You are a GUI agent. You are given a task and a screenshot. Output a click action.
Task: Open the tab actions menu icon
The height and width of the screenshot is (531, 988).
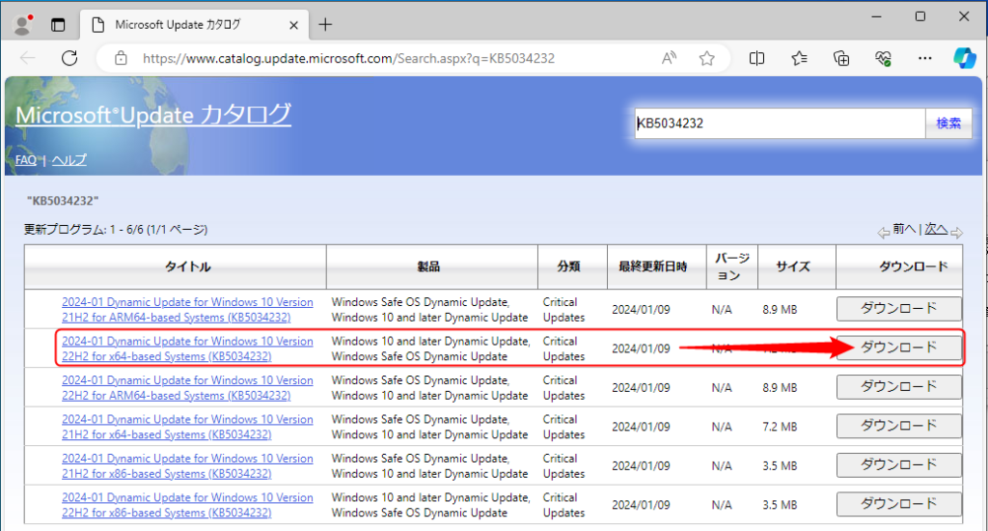coord(58,24)
